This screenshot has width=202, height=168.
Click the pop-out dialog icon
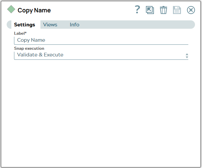point(150,10)
